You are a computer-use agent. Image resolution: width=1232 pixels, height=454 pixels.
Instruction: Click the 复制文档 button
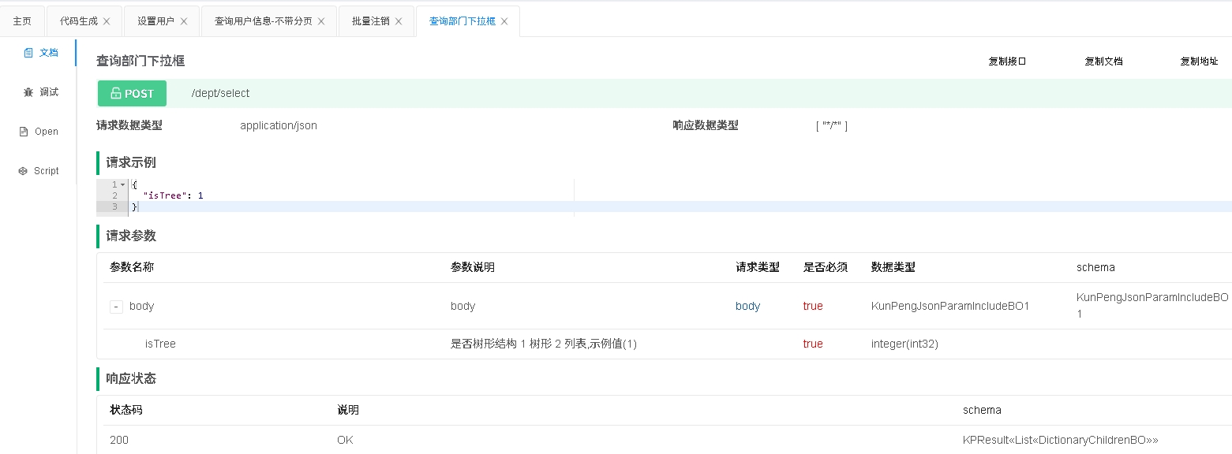[x=1103, y=61]
